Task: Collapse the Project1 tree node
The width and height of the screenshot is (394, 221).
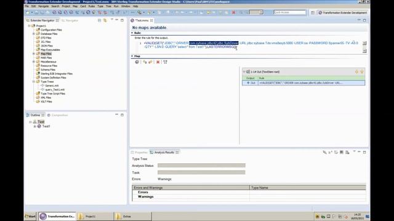Action: (x=29, y=26)
